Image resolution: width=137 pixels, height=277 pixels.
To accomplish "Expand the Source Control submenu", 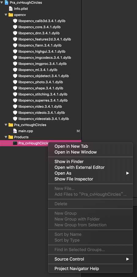I will (x=128, y=259).
